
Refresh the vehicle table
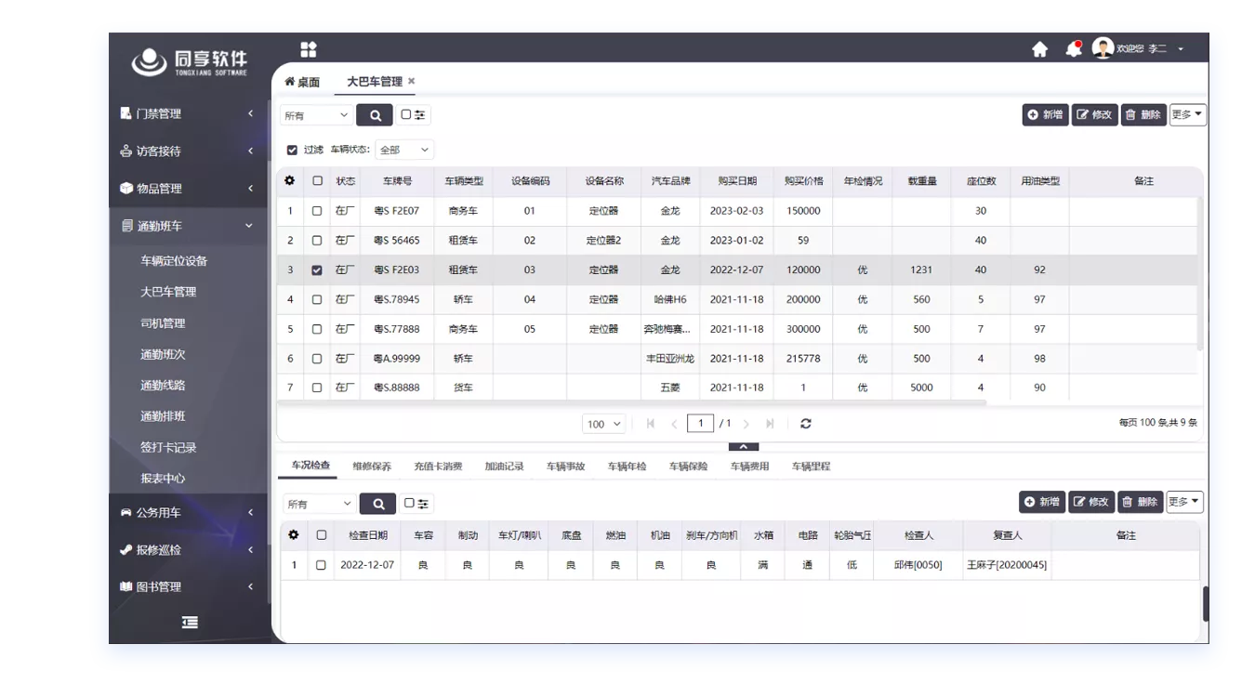tap(806, 424)
